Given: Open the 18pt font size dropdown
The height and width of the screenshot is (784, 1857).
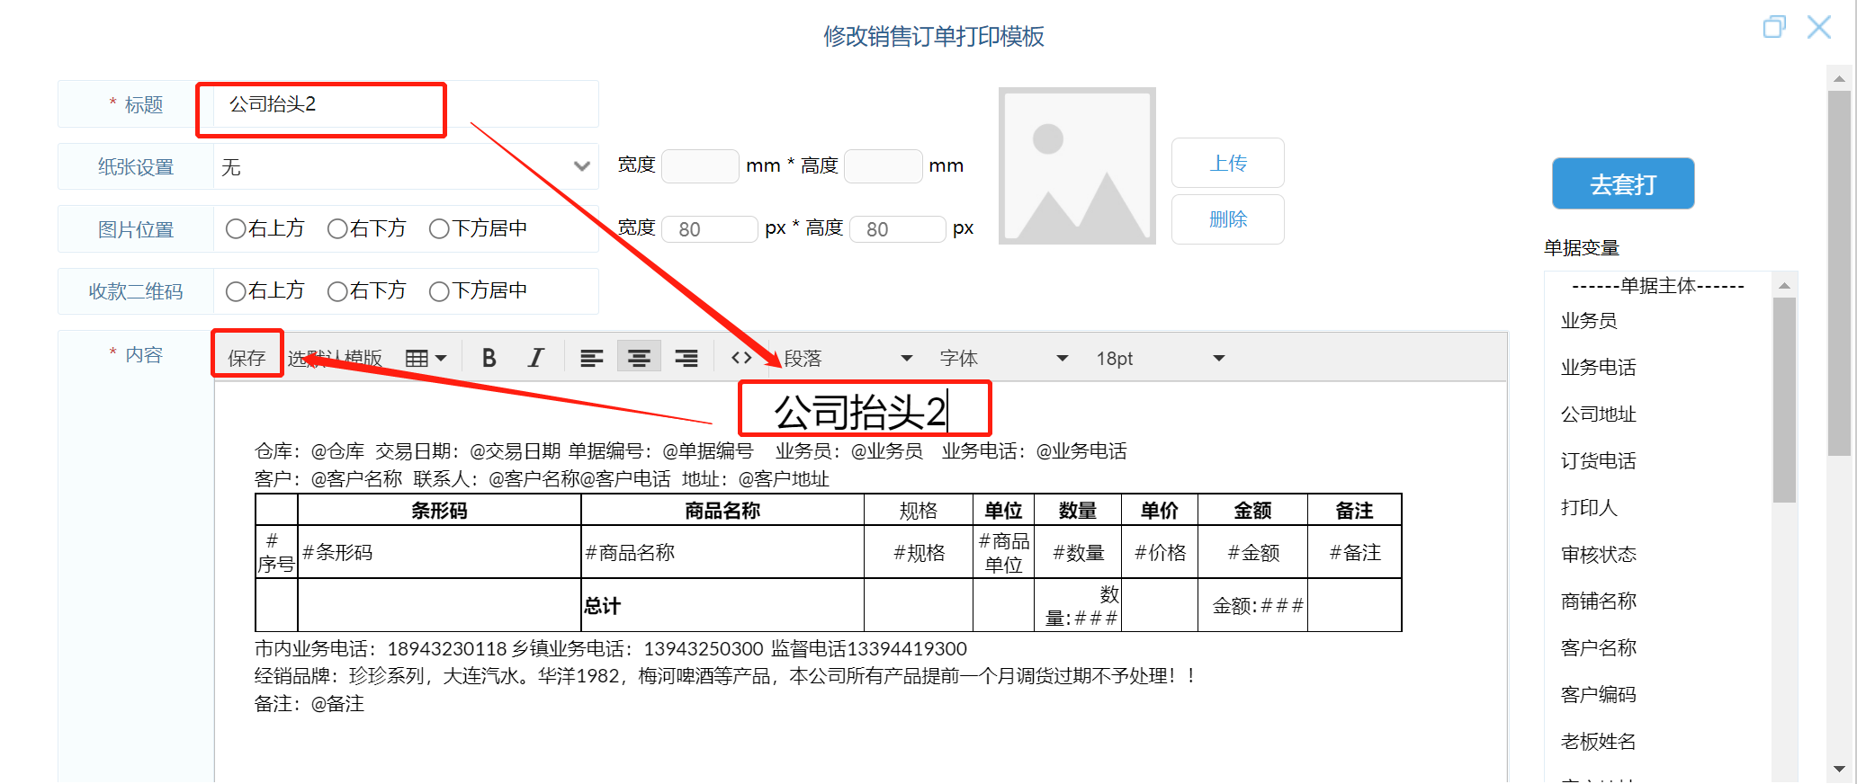Looking at the screenshot, I should tap(1161, 358).
